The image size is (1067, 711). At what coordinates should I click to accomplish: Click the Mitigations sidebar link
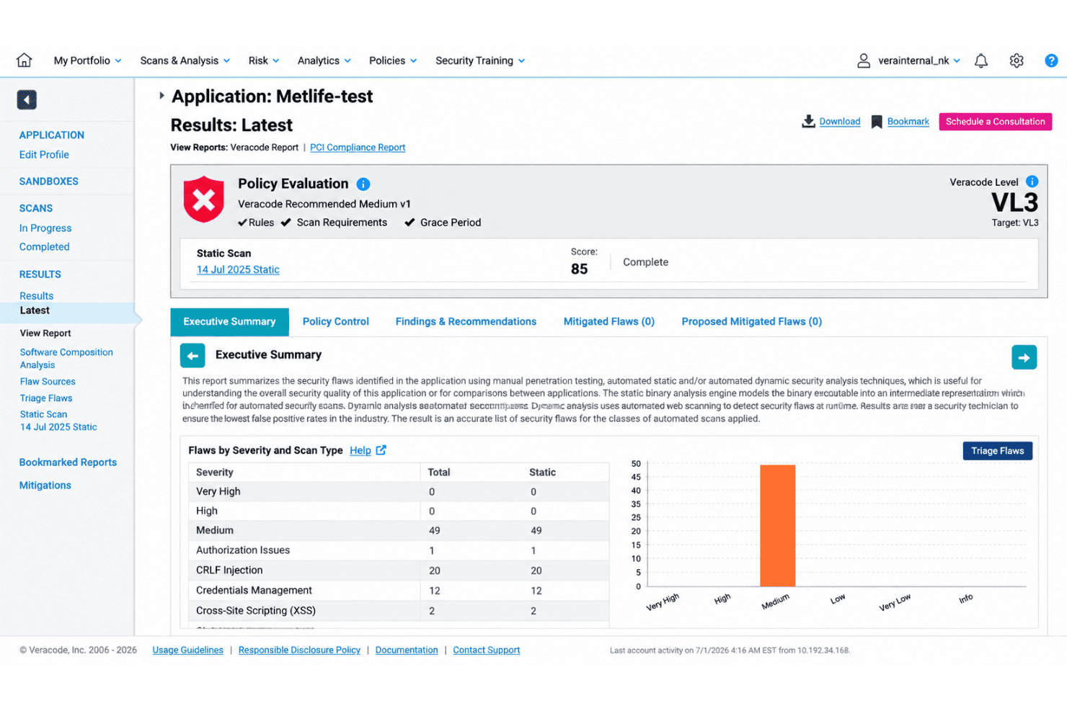pyautogui.click(x=45, y=486)
